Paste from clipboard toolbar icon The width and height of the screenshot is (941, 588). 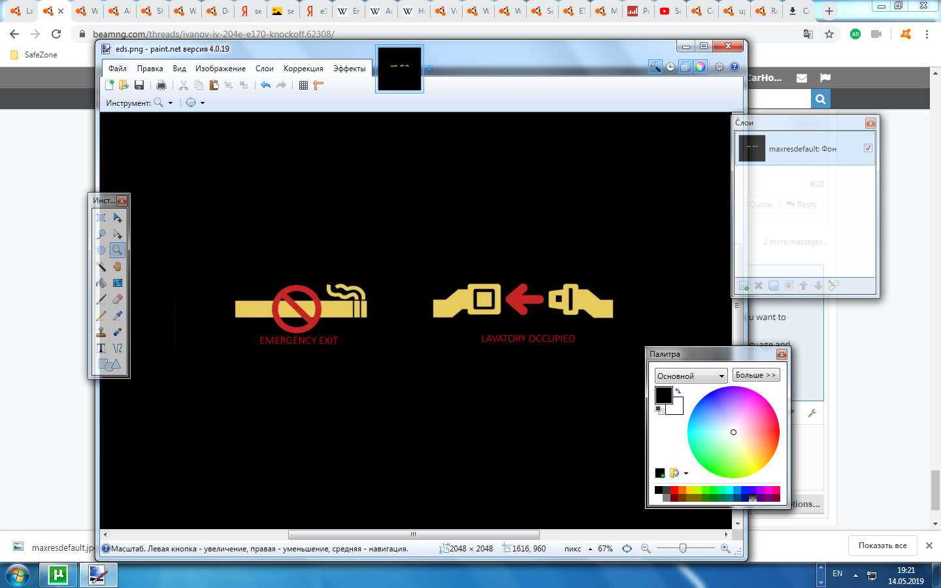(214, 85)
